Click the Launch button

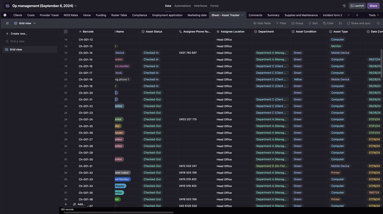tap(357, 6)
